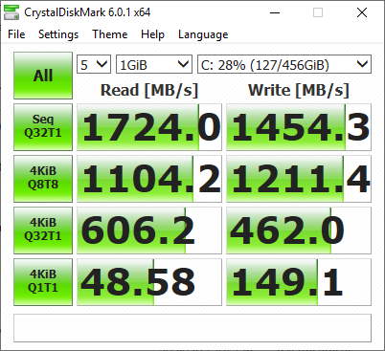Start the Seq Q32T1 test
The width and height of the screenshot is (385, 351).
43,127
